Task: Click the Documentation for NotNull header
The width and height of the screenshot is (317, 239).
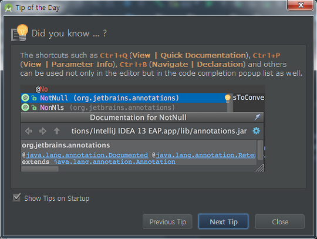Action: [138, 117]
